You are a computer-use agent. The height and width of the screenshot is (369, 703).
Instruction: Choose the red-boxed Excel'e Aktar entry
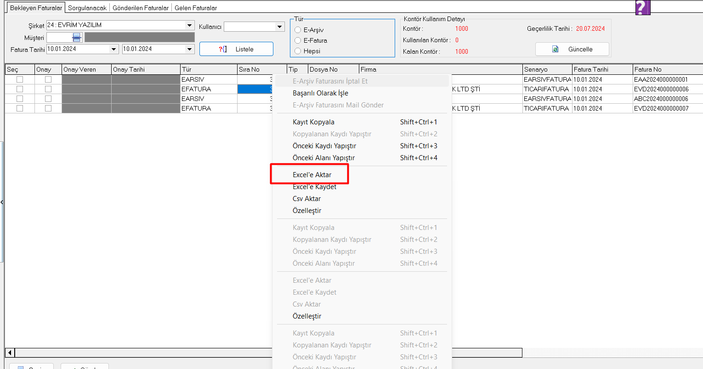click(312, 175)
